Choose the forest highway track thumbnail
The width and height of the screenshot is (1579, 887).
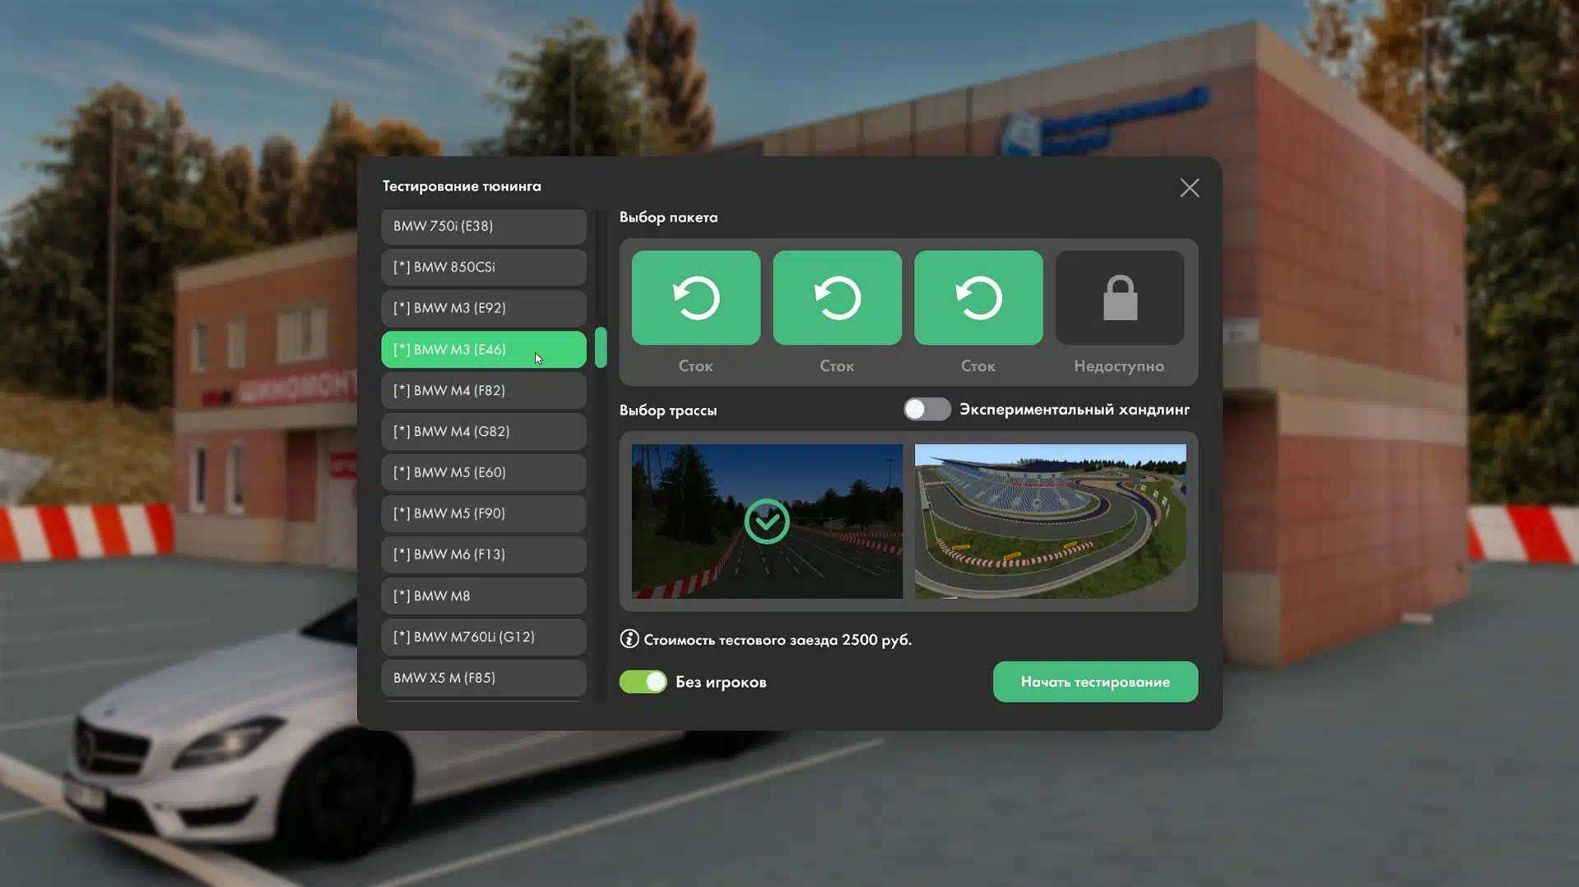pyautogui.click(x=767, y=521)
